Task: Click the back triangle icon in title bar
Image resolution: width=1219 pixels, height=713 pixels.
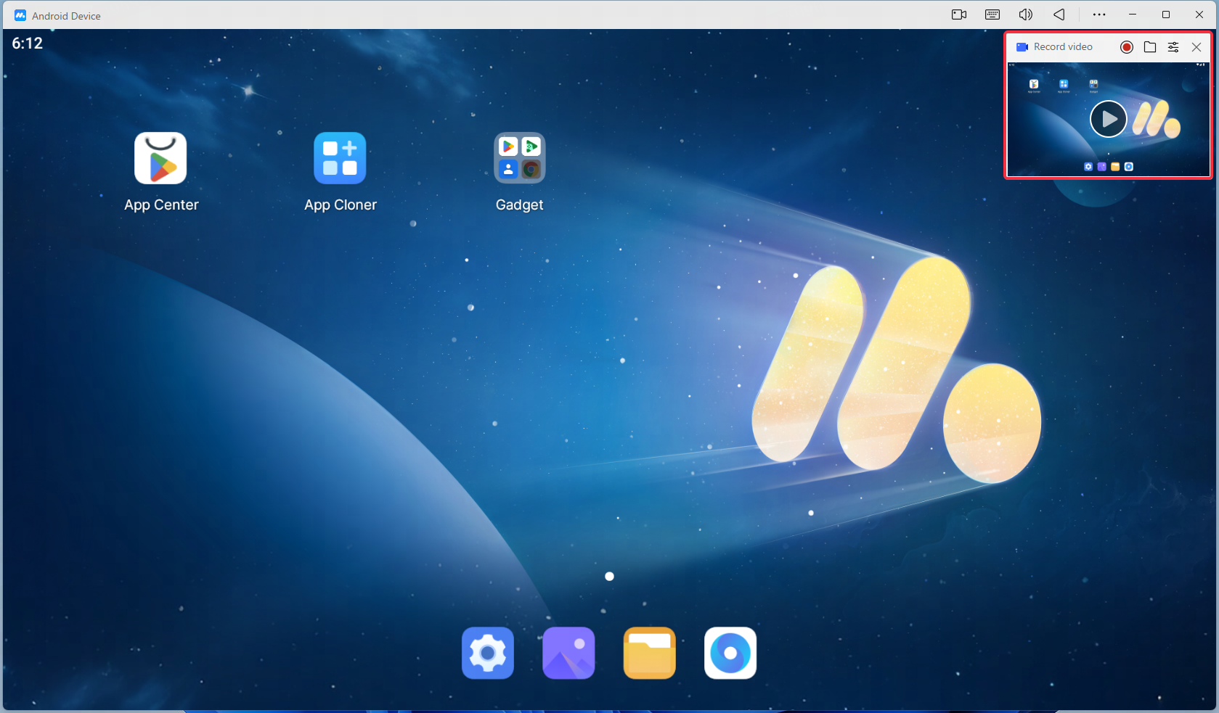Action: pyautogui.click(x=1059, y=15)
